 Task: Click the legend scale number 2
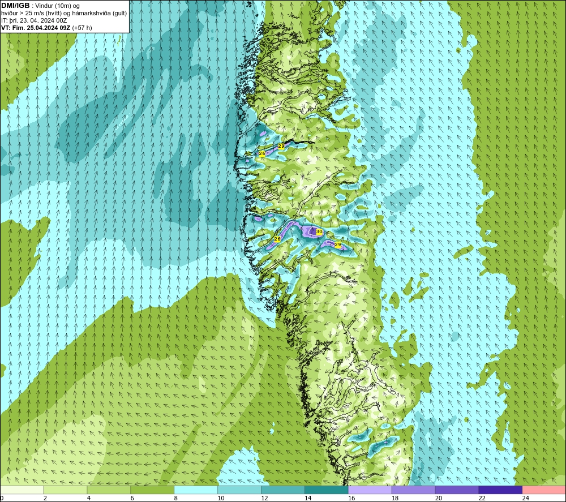(x=45, y=498)
